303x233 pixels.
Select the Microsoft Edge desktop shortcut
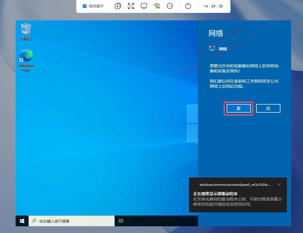pos(26,60)
